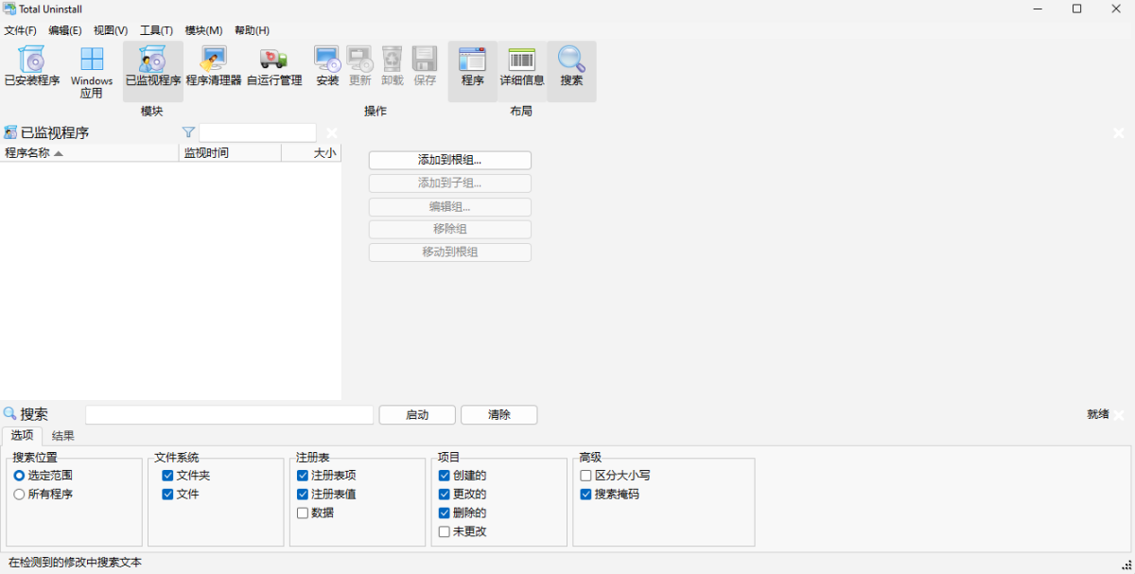Image resolution: width=1135 pixels, height=574 pixels.
Task: Select the 所有程序 radio button
Action: point(19,495)
